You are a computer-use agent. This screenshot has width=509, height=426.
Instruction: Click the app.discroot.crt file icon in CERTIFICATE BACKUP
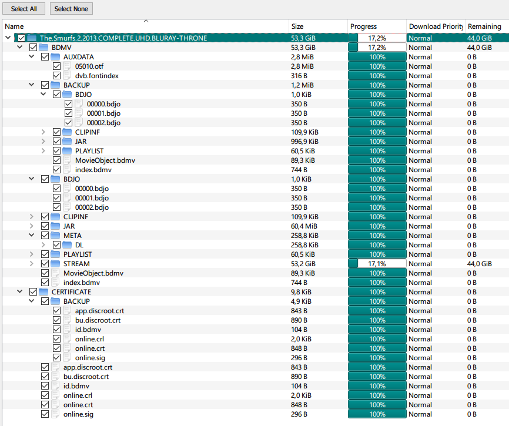67,311
